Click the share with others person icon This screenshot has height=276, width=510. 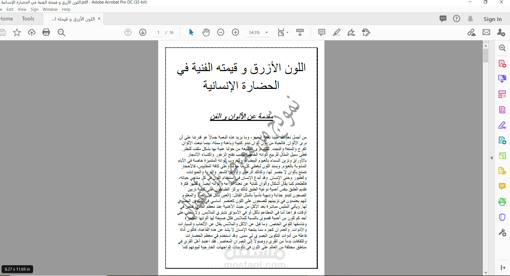501,33
